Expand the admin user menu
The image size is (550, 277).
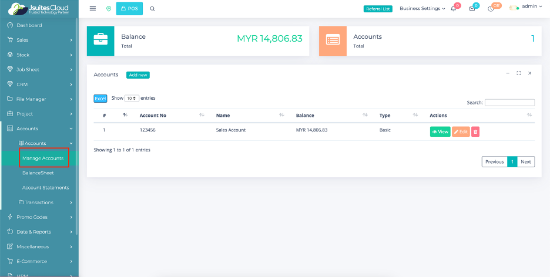(x=529, y=7)
